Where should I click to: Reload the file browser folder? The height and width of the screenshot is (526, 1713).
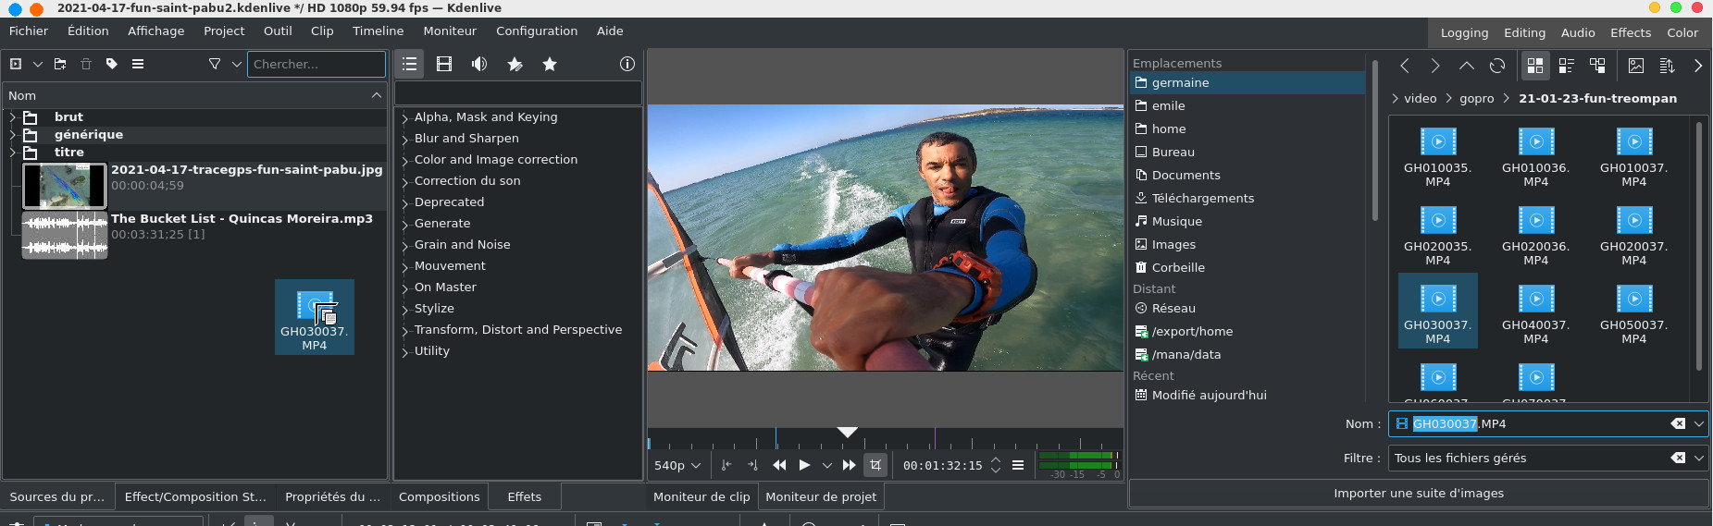click(1497, 66)
